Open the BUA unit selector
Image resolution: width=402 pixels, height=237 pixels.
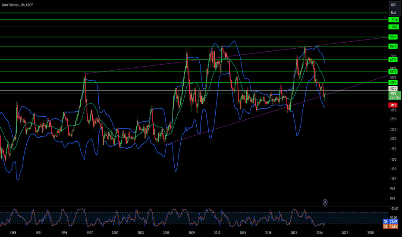393,12
